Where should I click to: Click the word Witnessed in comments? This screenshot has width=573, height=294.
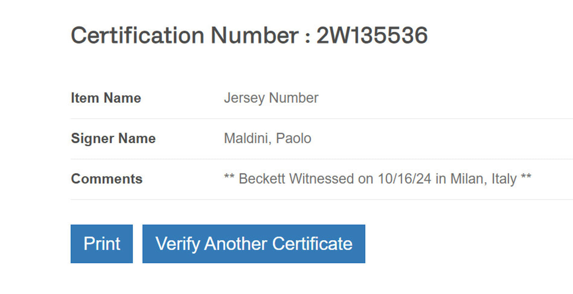(x=322, y=179)
